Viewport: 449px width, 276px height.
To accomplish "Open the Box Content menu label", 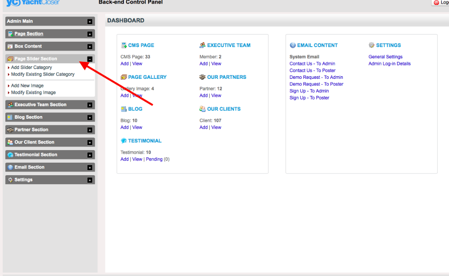I will click(x=28, y=46).
